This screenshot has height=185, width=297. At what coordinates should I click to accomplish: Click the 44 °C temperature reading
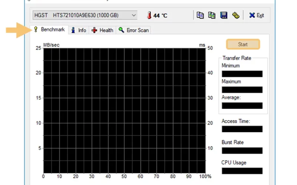click(x=160, y=16)
